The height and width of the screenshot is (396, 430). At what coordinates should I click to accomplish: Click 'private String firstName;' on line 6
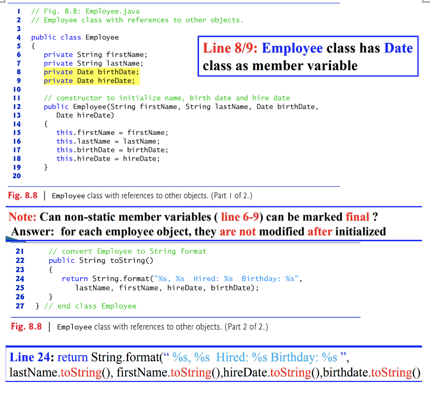(95, 55)
